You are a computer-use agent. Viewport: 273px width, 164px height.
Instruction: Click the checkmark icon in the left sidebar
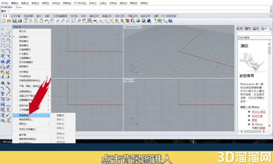[x=8, y=115]
